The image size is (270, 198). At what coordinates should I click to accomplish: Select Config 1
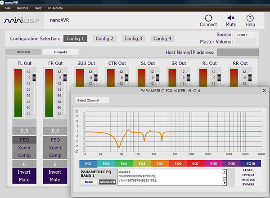(75, 39)
